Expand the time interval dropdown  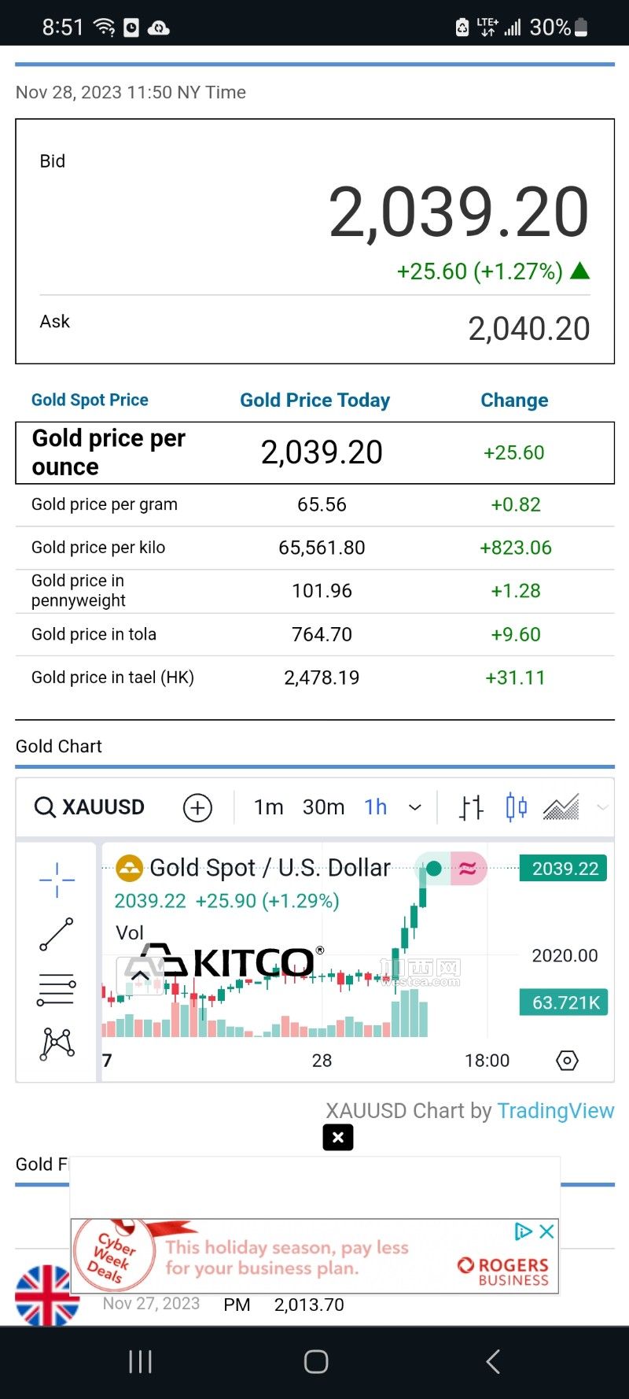click(x=415, y=807)
